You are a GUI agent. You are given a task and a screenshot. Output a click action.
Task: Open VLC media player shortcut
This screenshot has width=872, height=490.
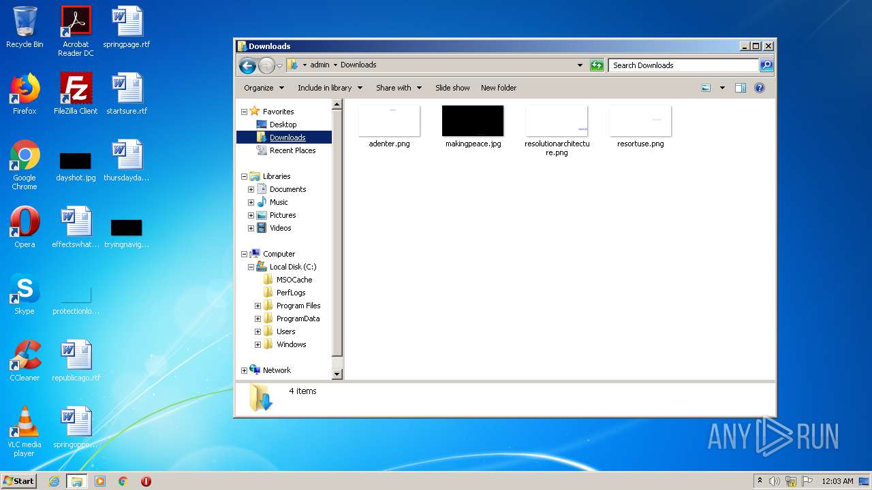25,431
